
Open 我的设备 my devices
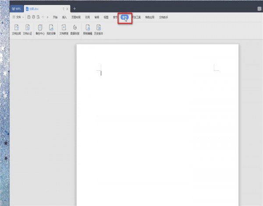[x=51, y=30]
